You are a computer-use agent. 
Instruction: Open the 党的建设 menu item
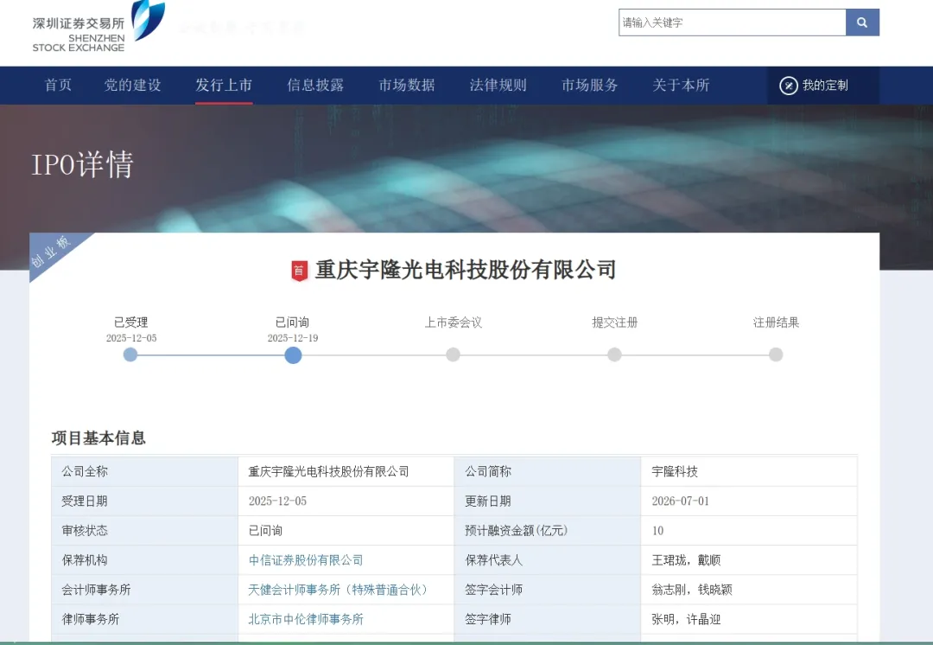(133, 86)
